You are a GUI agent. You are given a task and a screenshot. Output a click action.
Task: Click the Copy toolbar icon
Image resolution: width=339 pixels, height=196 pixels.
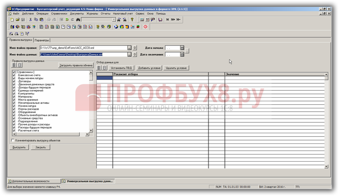click(36, 20)
